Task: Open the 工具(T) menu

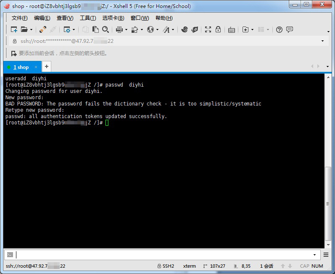Action: pos(88,18)
